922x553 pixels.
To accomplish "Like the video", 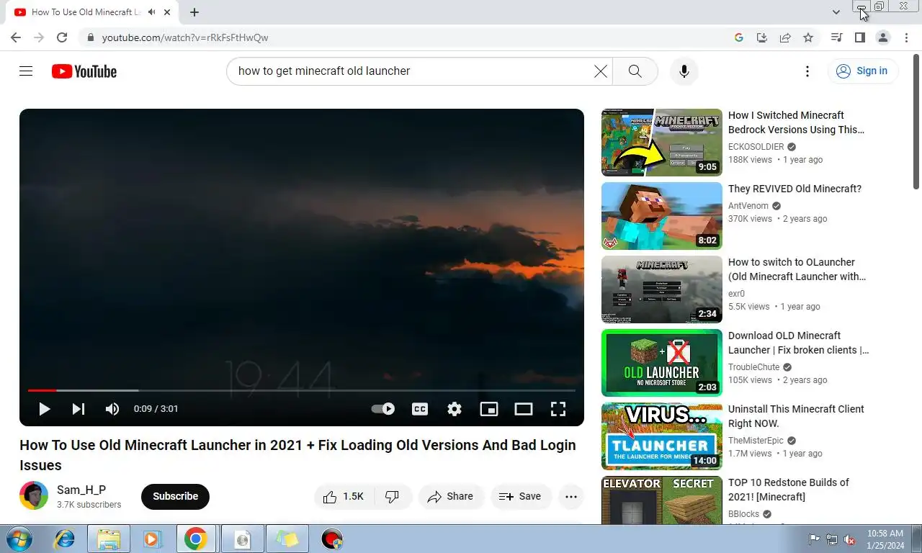I will (x=344, y=497).
